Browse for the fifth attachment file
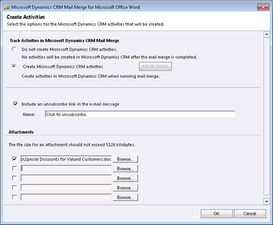Image resolution: width=273 pixels, height=225 pixels. click(126, 197)
